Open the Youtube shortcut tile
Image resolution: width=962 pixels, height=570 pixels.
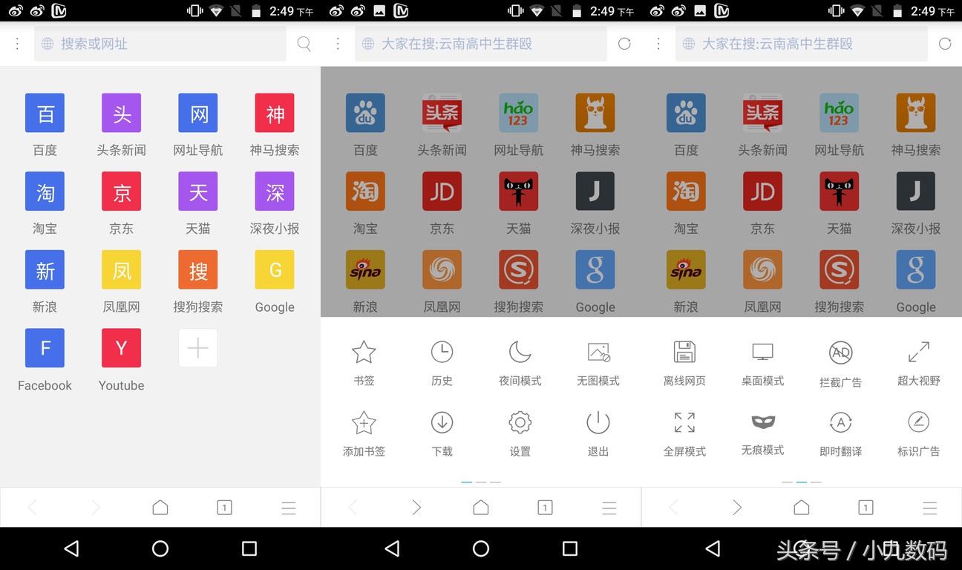coord(122,348)
